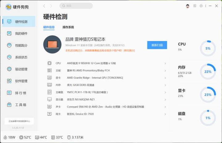Click the 重新扫描 button
This screenshot has width=222, height=143.
point(157,45)
